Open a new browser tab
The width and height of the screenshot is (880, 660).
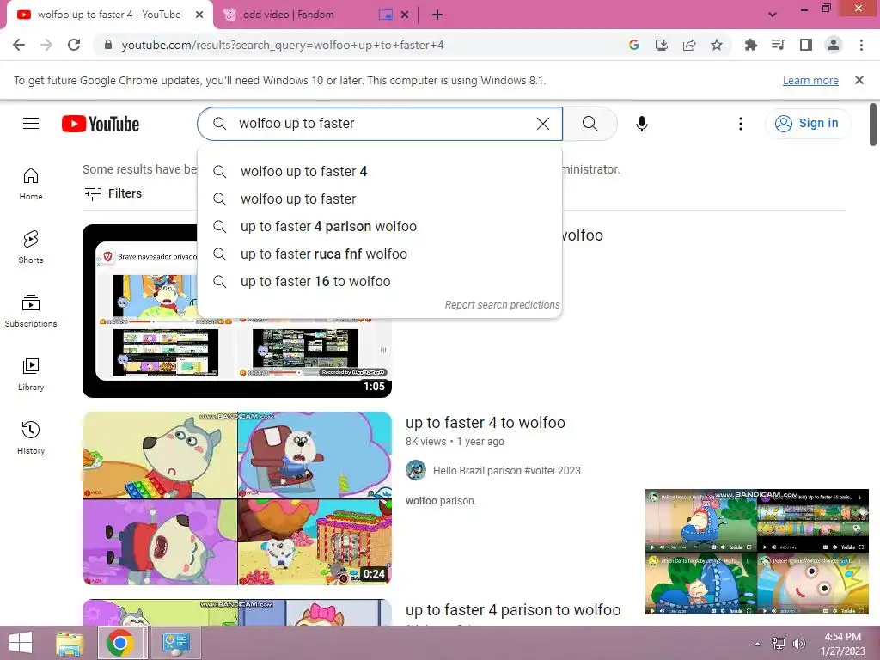click(x=437, y=15)
